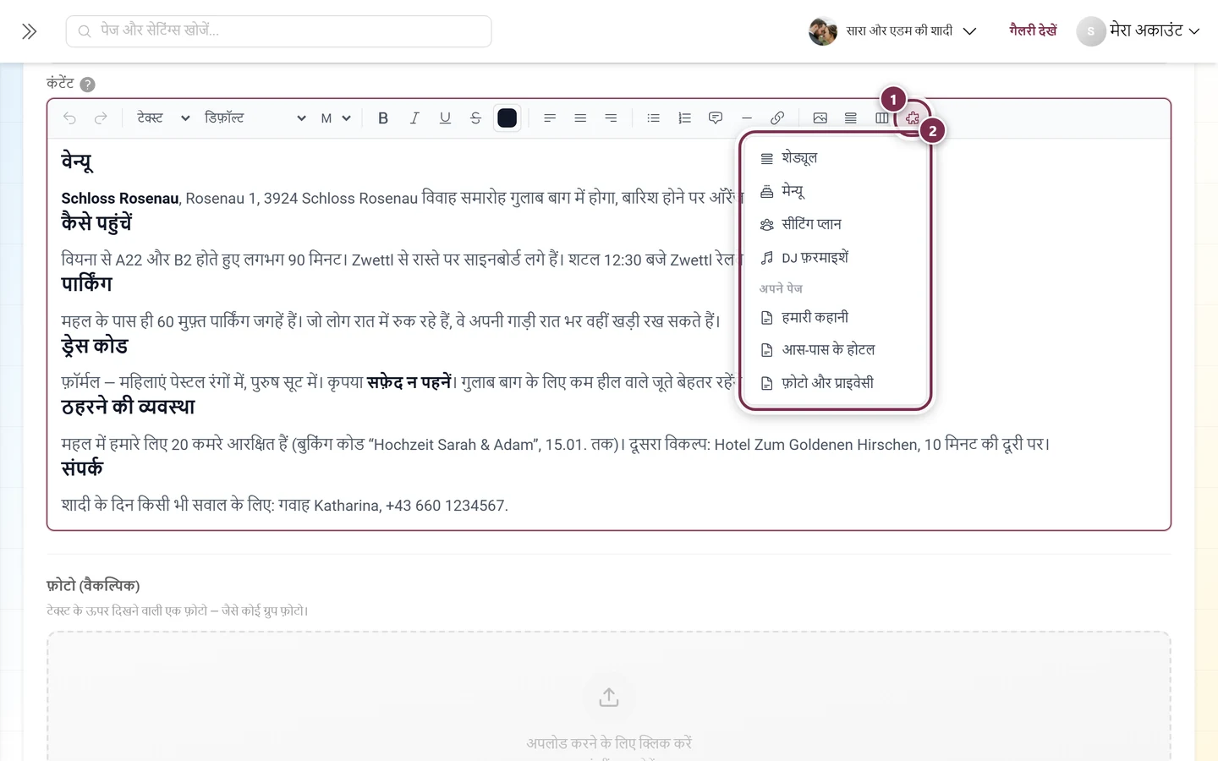Screen dimensions: 1218x761
Task: Align text to the right
Action: click(x=611, y=118)
